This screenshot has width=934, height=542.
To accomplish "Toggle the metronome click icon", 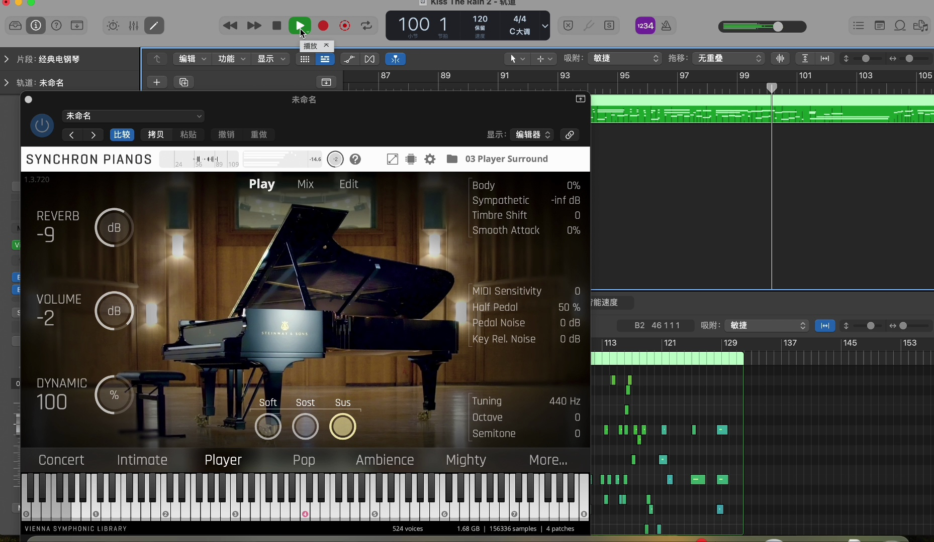I will (x=666, y=26).
